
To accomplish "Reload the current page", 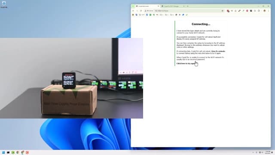I will [141, 11].
